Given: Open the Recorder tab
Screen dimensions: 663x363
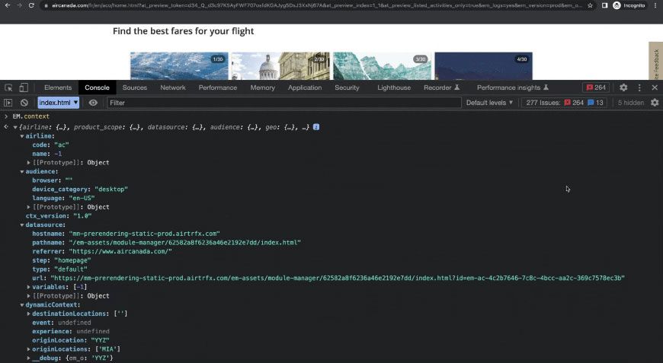Looking at the screenshot, I should [441, 88].
